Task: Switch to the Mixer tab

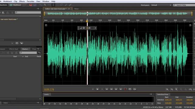Action: pyautogui.click(x=76, y=9)
